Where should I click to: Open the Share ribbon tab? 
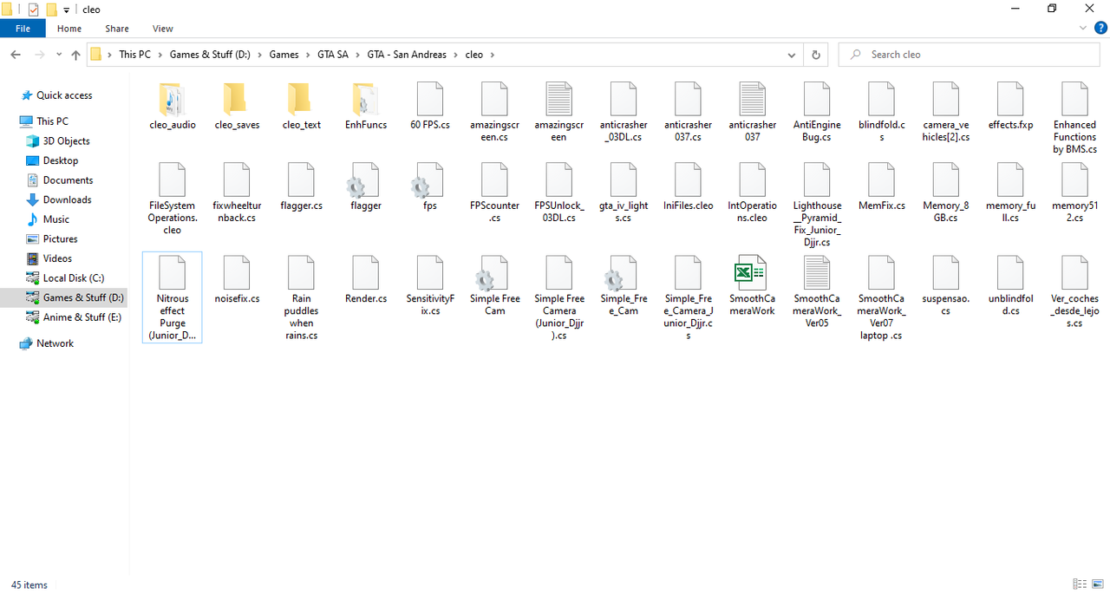(117, 29)
